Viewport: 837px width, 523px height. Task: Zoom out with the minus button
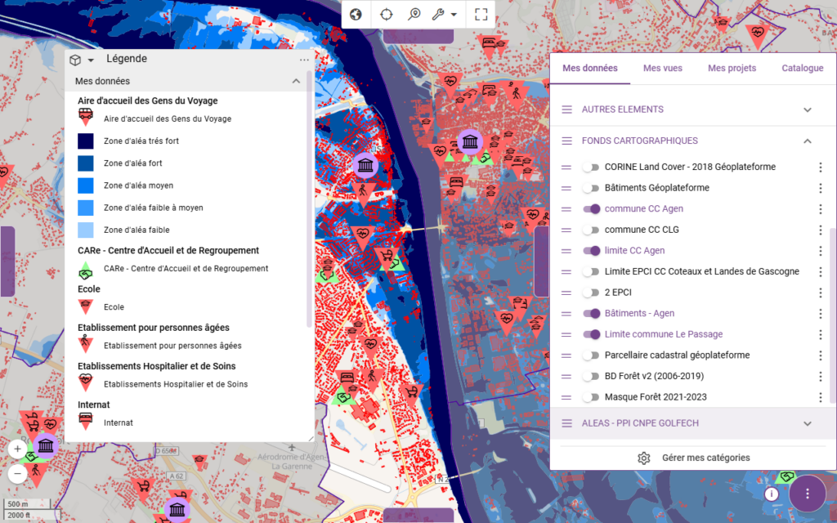point(17,473)
